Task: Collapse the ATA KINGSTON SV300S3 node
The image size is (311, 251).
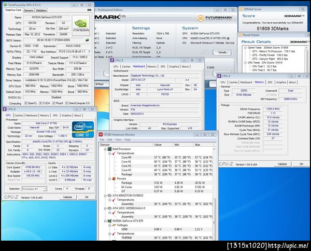Action: tap(105, 196)
